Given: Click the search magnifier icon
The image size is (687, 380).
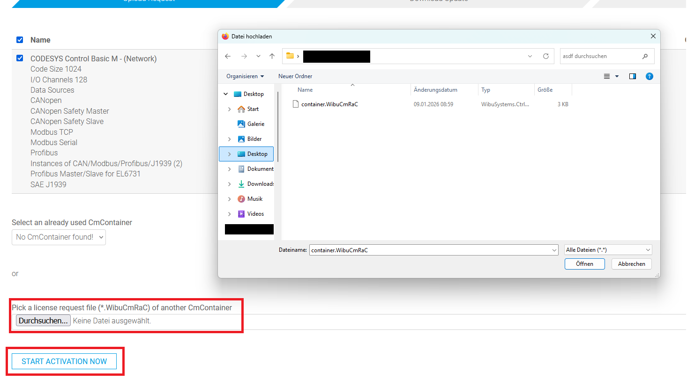Looking at the screenshot, I should (x=645, y=56).
